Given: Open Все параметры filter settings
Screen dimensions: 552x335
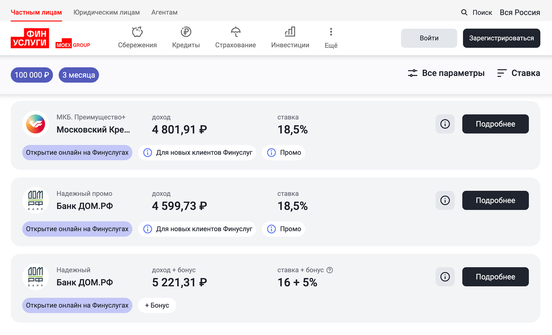Looking at the screenshot, I should click(446, 73).
